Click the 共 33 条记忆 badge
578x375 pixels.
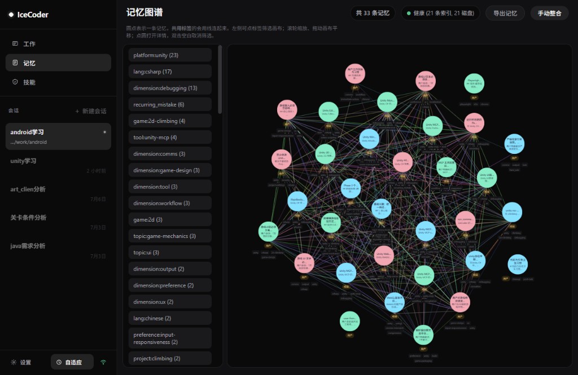coord(373,14)
